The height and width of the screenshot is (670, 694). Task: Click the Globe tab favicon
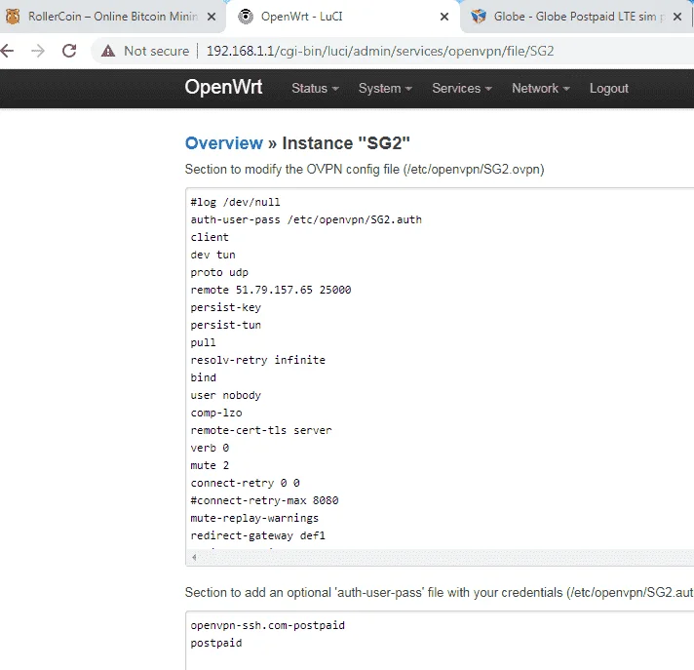(479, 17)
